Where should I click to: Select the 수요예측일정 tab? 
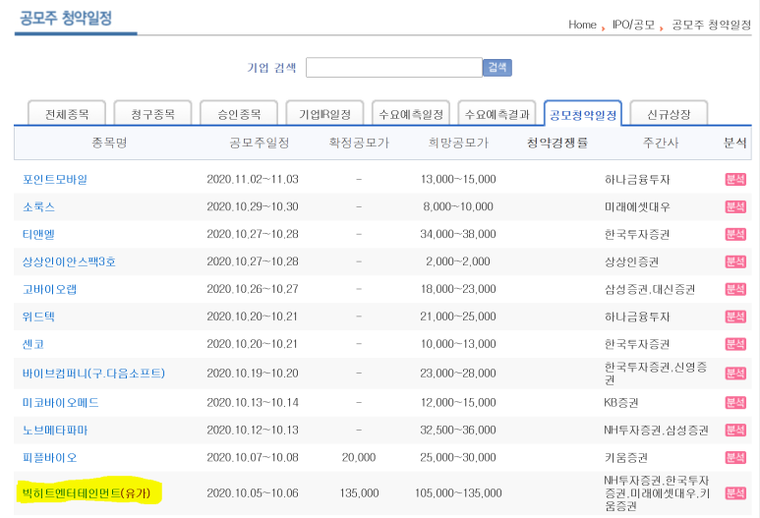(x=411, y=113)
